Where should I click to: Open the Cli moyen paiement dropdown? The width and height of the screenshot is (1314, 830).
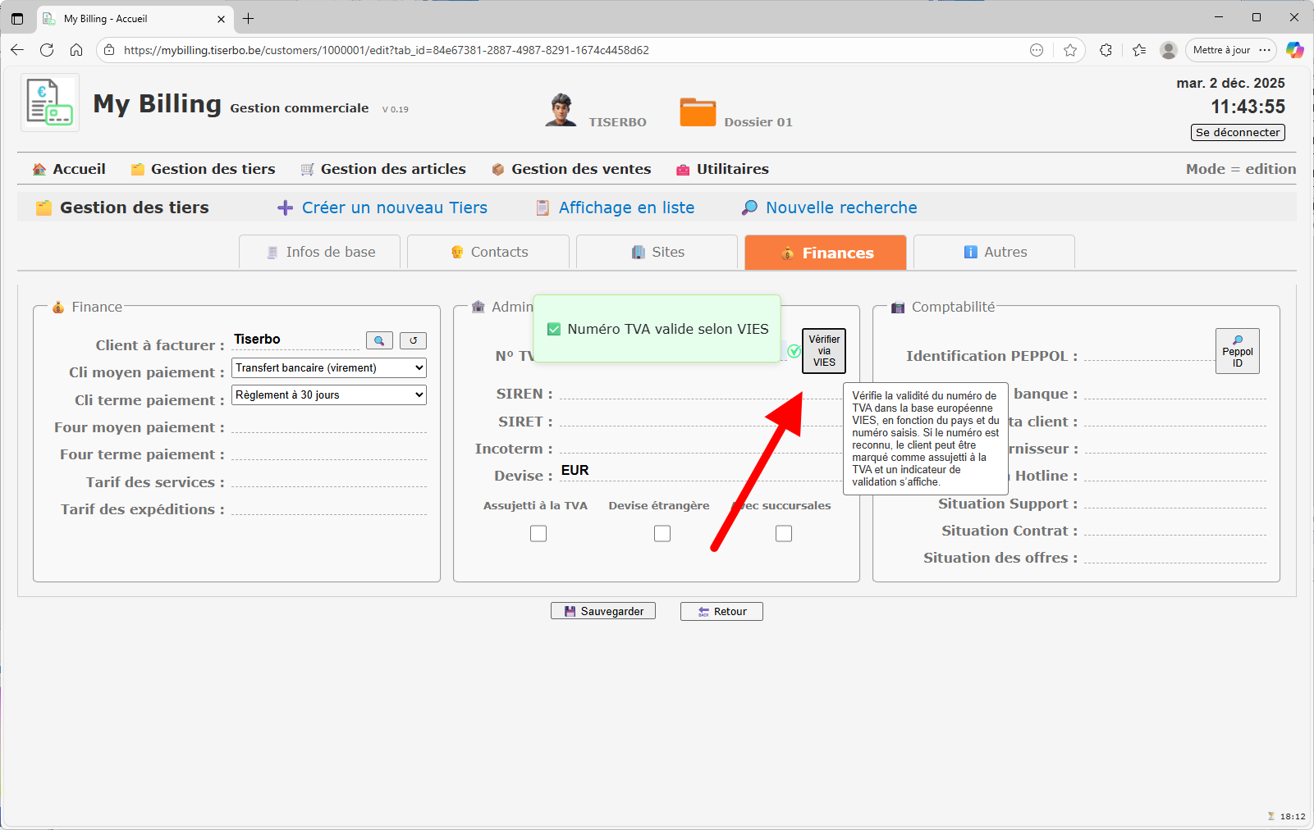point(328,368)
